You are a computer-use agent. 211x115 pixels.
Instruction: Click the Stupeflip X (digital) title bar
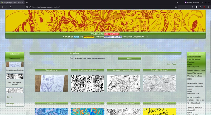160,70
